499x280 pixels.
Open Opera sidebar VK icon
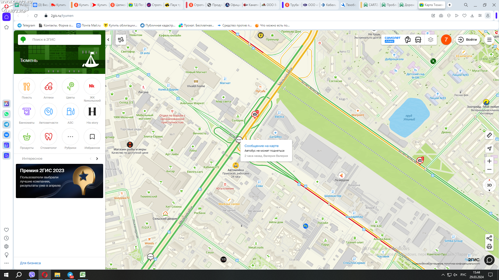(6, 135)
